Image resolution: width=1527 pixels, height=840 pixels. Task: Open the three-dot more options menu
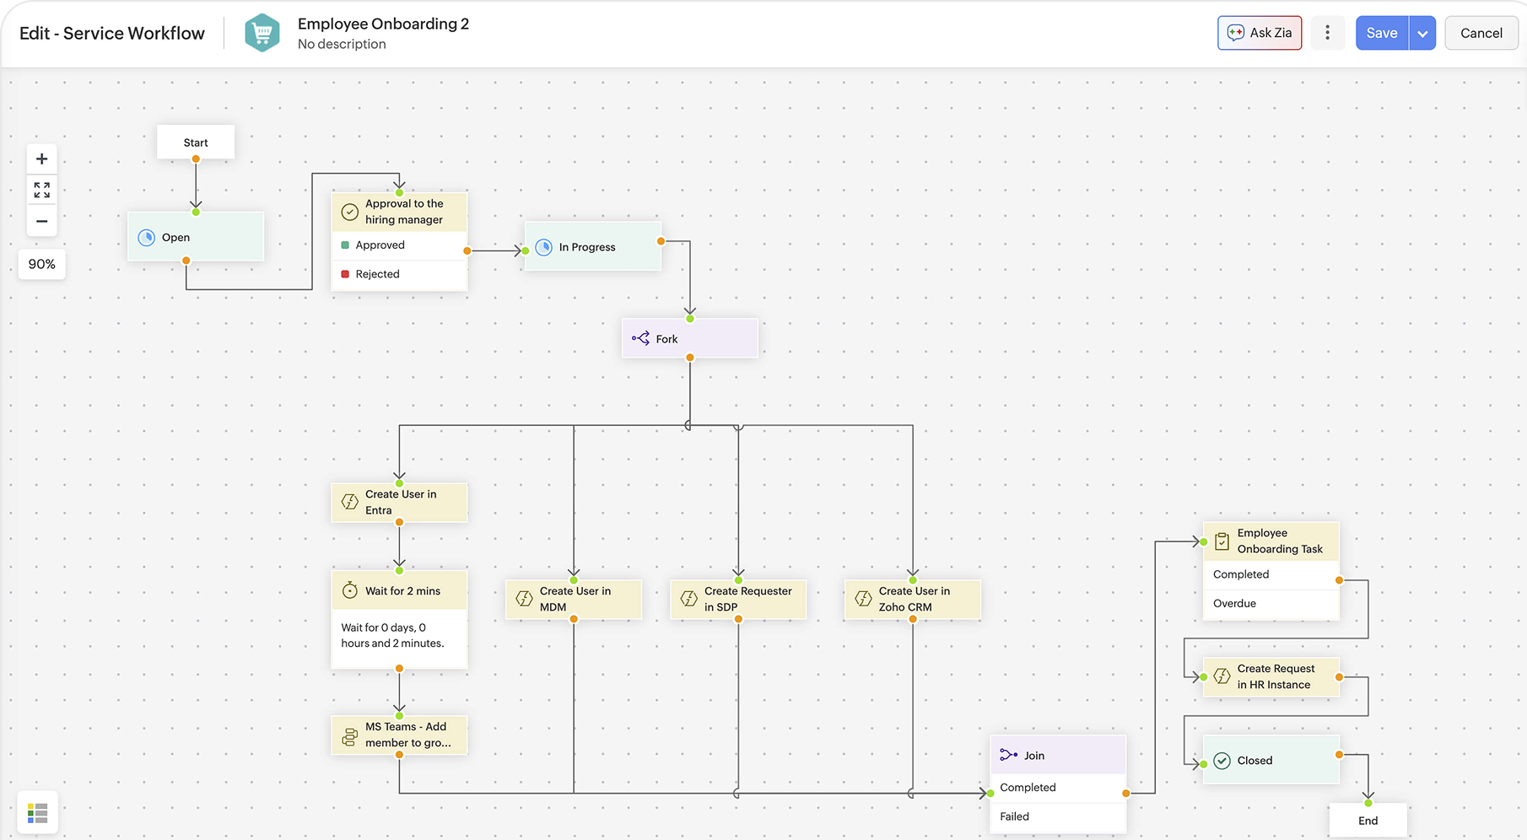tap(1327, 32)
